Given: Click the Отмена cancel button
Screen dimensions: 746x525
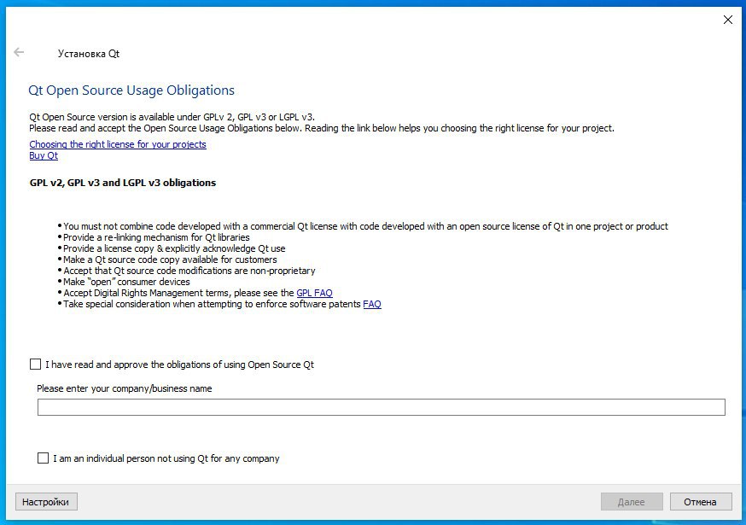Looking at the screenshot, I should pyautogui.click(x=700, y=502).
